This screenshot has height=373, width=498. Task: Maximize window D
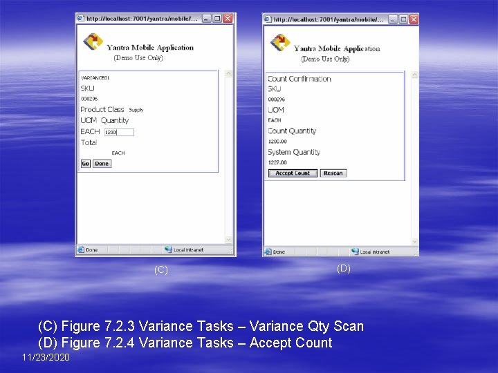403,19
